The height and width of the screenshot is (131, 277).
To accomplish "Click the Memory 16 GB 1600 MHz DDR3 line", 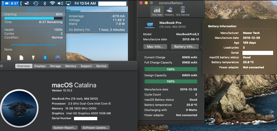I will click(74, 108).
